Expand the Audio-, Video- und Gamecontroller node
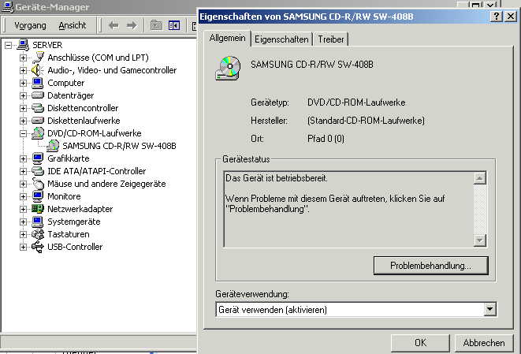 coord(23,70)
